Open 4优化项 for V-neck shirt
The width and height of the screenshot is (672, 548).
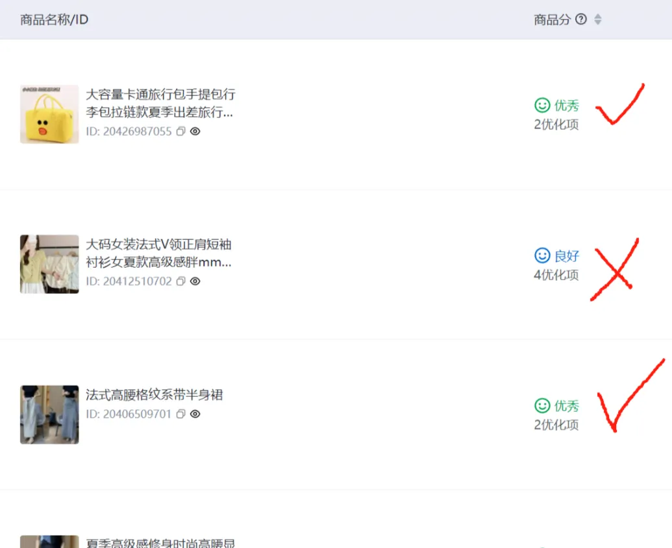pos(556,275)
